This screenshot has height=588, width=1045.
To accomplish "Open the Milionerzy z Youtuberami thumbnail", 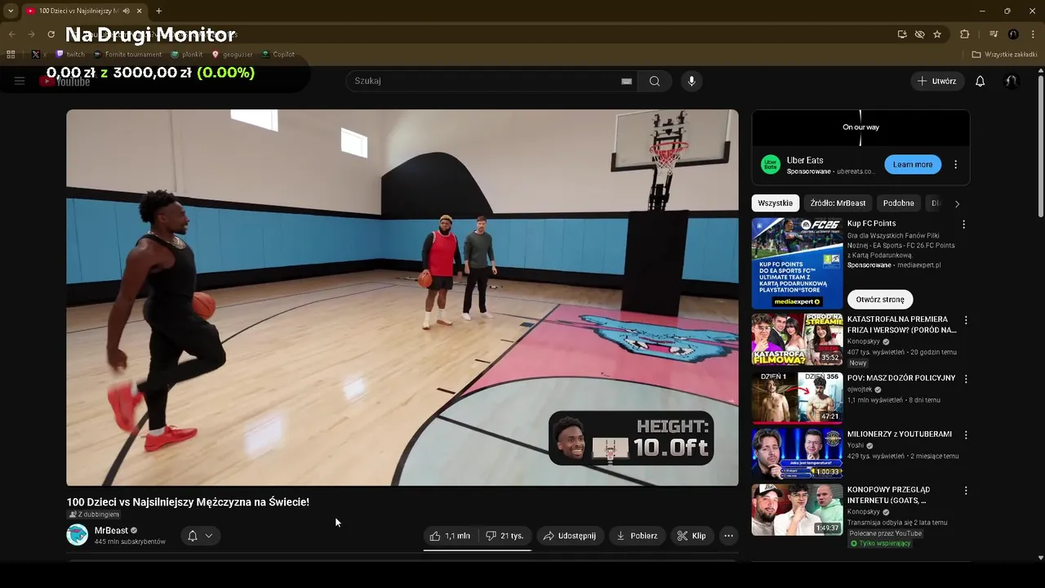I will [797, 453].
